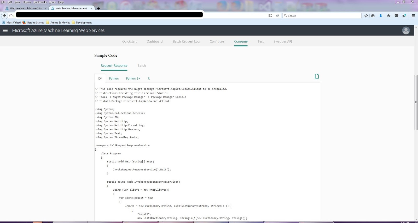Switch to Web services Microsoft Azure tab

26,8
